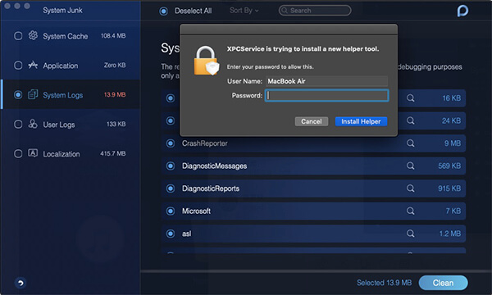This screenshot has height=295, width=492.
Task: Open the User Logs category
Action: (71, 124)
